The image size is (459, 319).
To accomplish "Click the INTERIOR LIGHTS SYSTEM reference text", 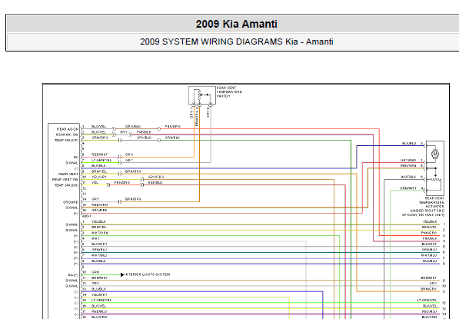I will (x=148, y=274).
